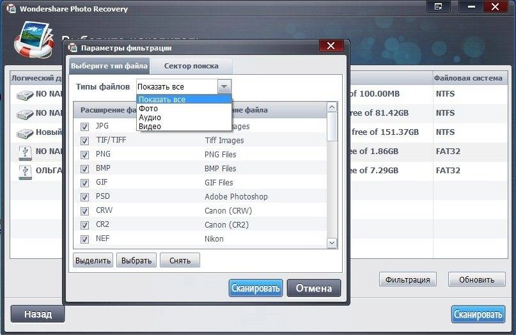Click the Снять button

[x=180, y=260]
